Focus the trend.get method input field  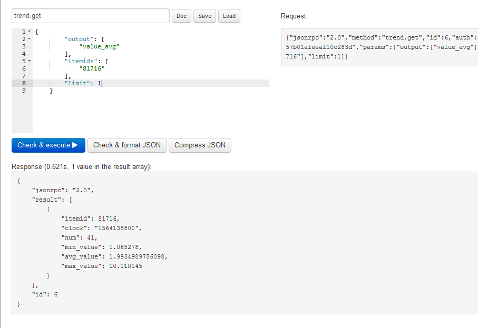pos(90,16)
